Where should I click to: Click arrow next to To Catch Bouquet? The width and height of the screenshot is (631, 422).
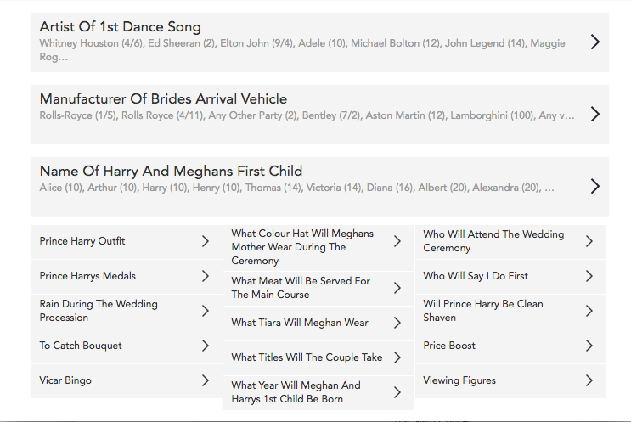(x=206, y=346)
